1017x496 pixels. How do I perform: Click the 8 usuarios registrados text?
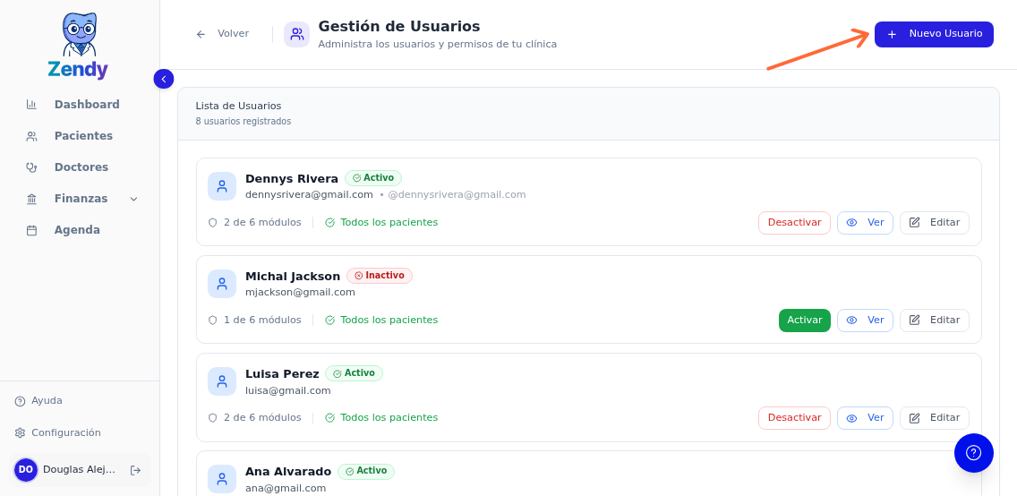pos(244,121)
